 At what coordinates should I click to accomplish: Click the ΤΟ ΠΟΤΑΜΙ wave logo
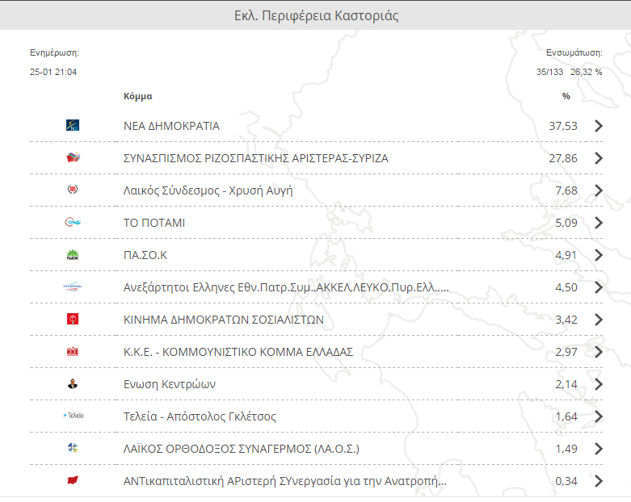(73, 222)
